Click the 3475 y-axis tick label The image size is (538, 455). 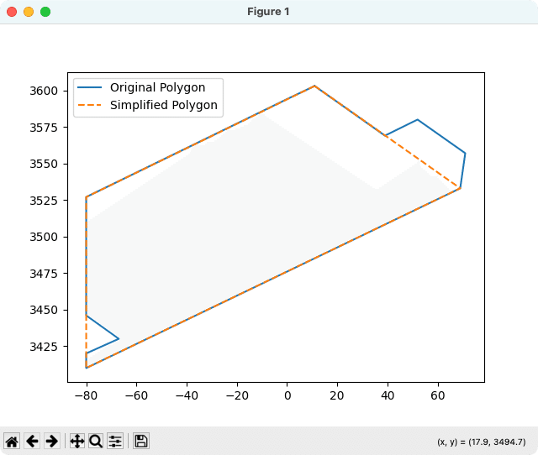(44, 274)
